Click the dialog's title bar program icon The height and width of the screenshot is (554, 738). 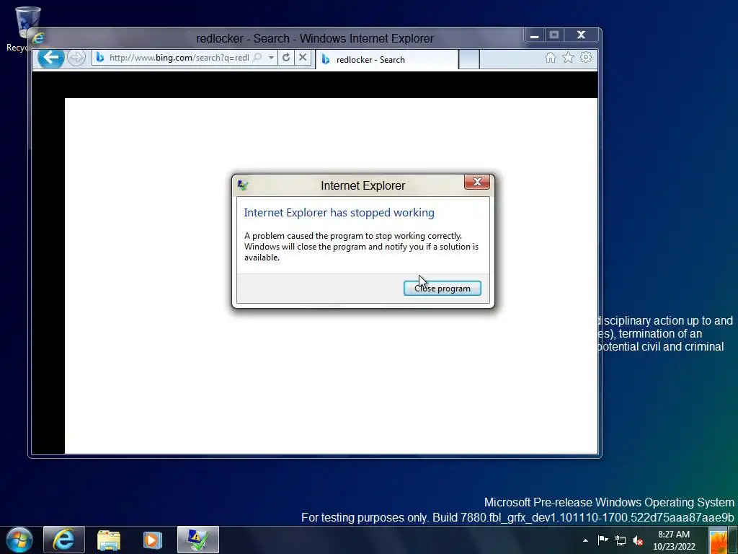tap(243, 185)
